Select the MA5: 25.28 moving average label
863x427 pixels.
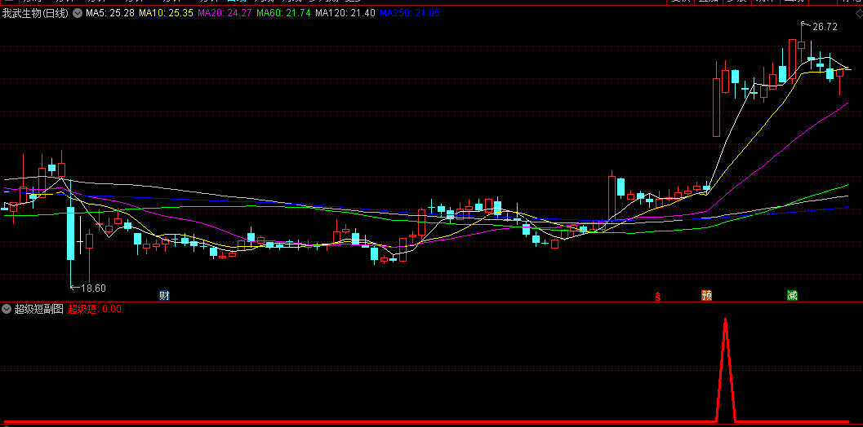tap(110, 13)
